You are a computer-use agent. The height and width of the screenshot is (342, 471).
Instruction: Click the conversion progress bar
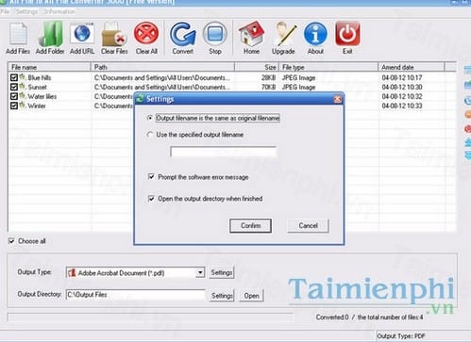(x=151, y=317)
